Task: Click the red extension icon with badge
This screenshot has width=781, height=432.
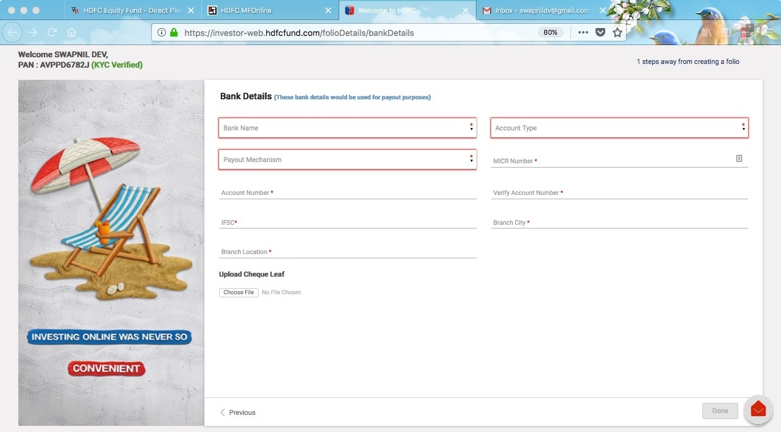Action: tap(747, 32)
